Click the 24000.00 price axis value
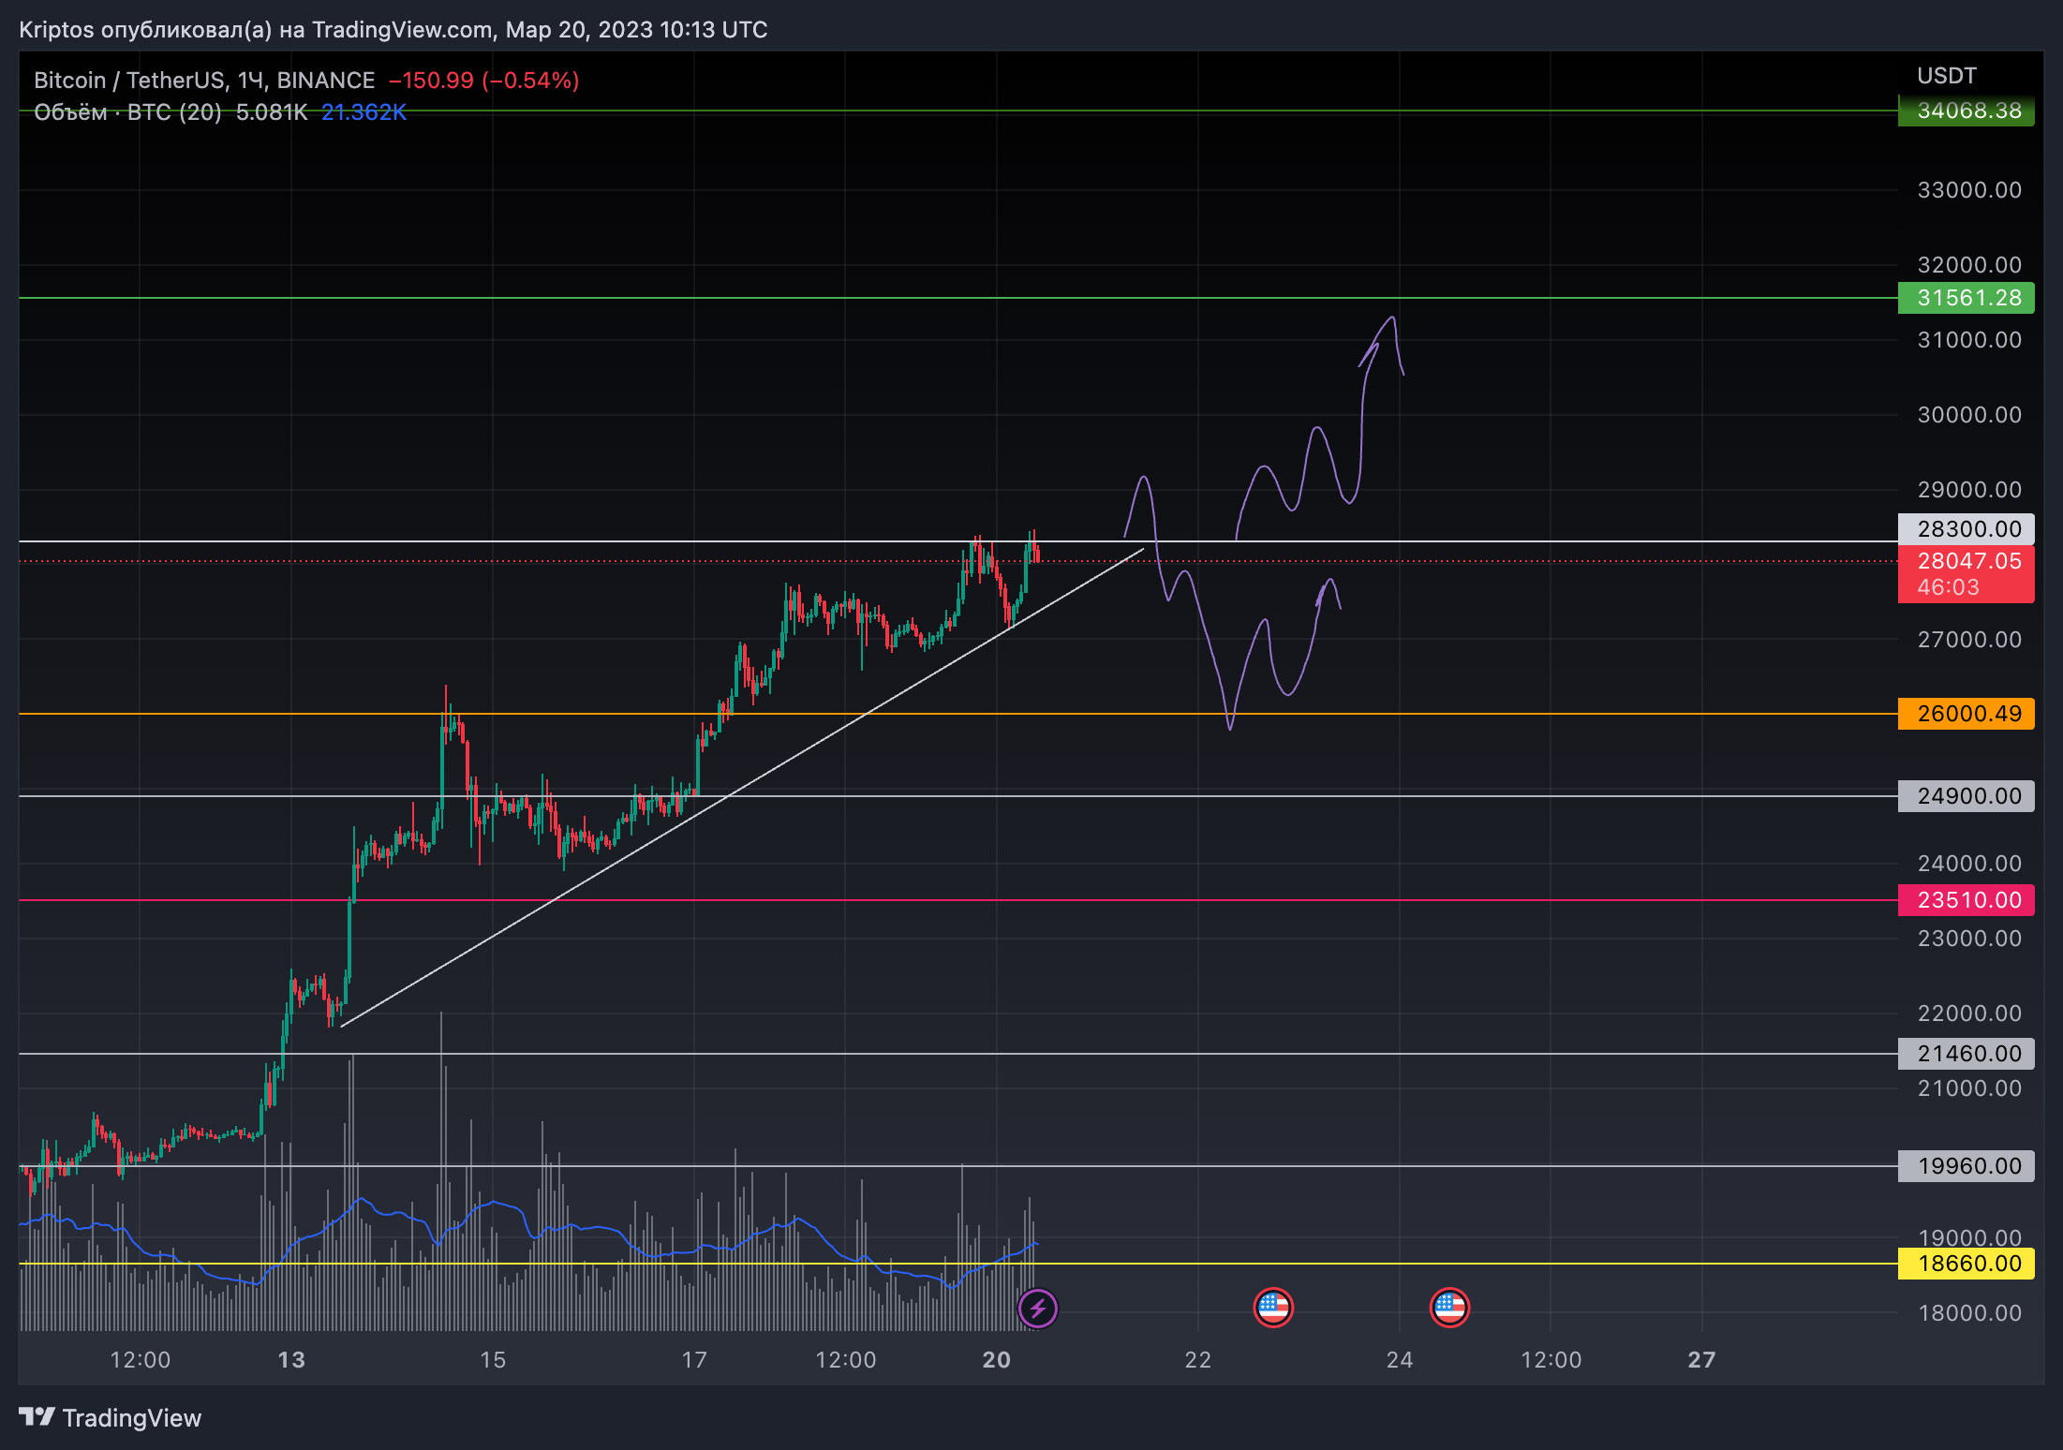Screen dimensions: 2063x1450 (1969, 864)
